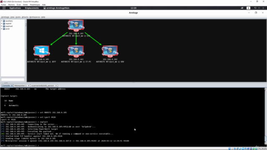The image size is (267, 150).
Task: Select the Windows host 192.168.0.105 icon
Action: coord(42,52)
